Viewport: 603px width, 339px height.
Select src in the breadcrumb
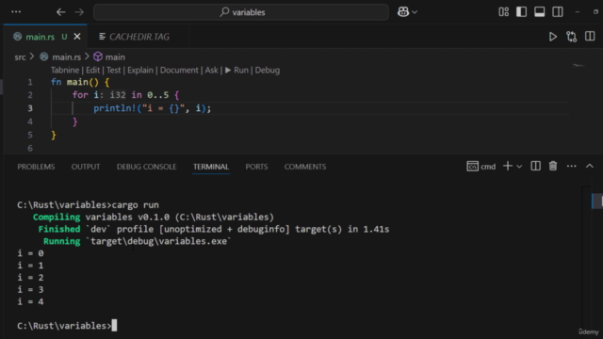(20, 57)
